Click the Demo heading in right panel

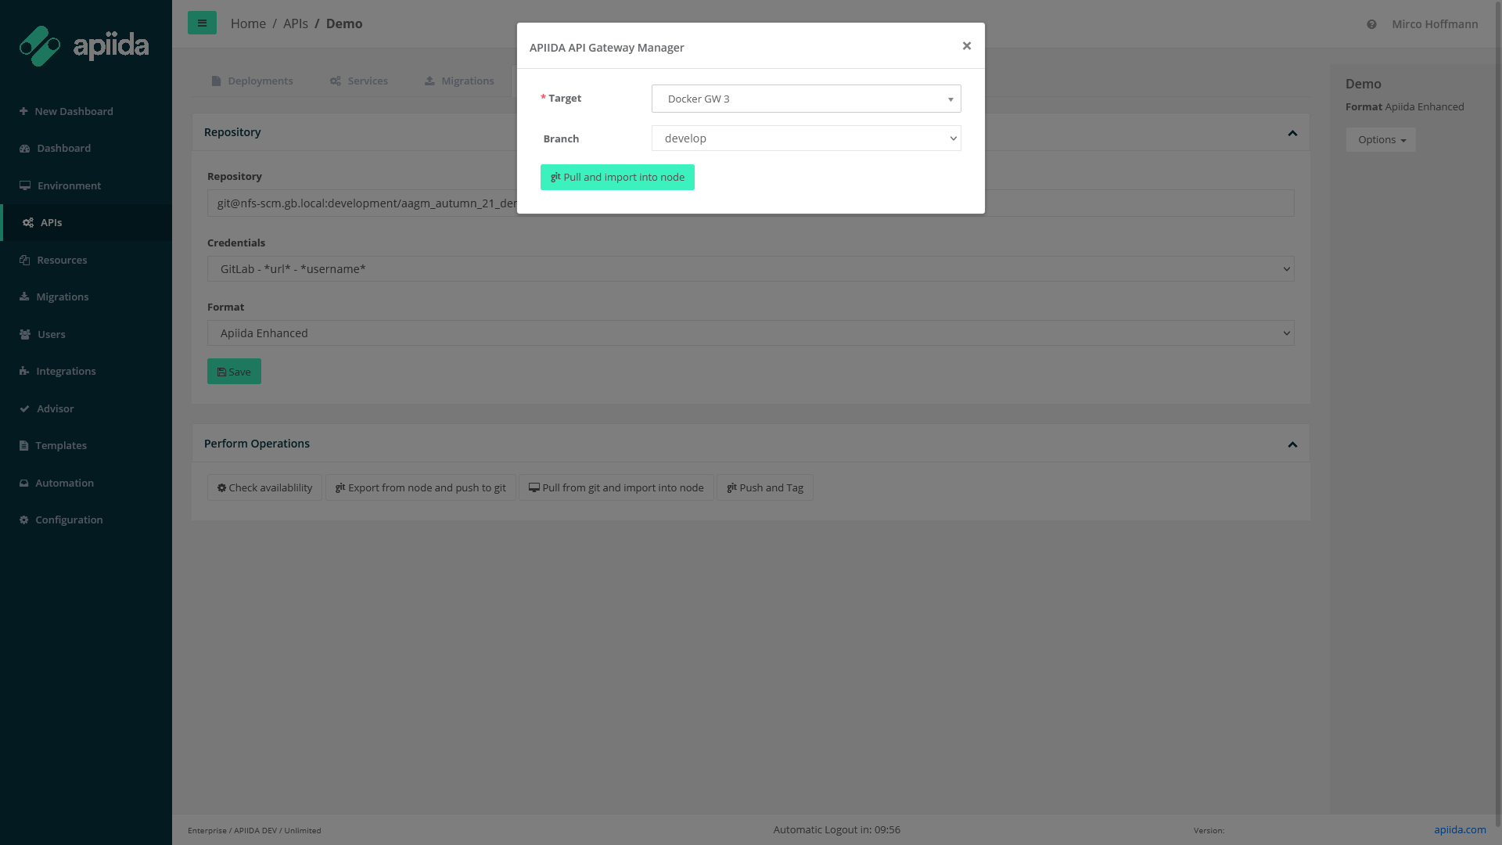point(1363,84)
